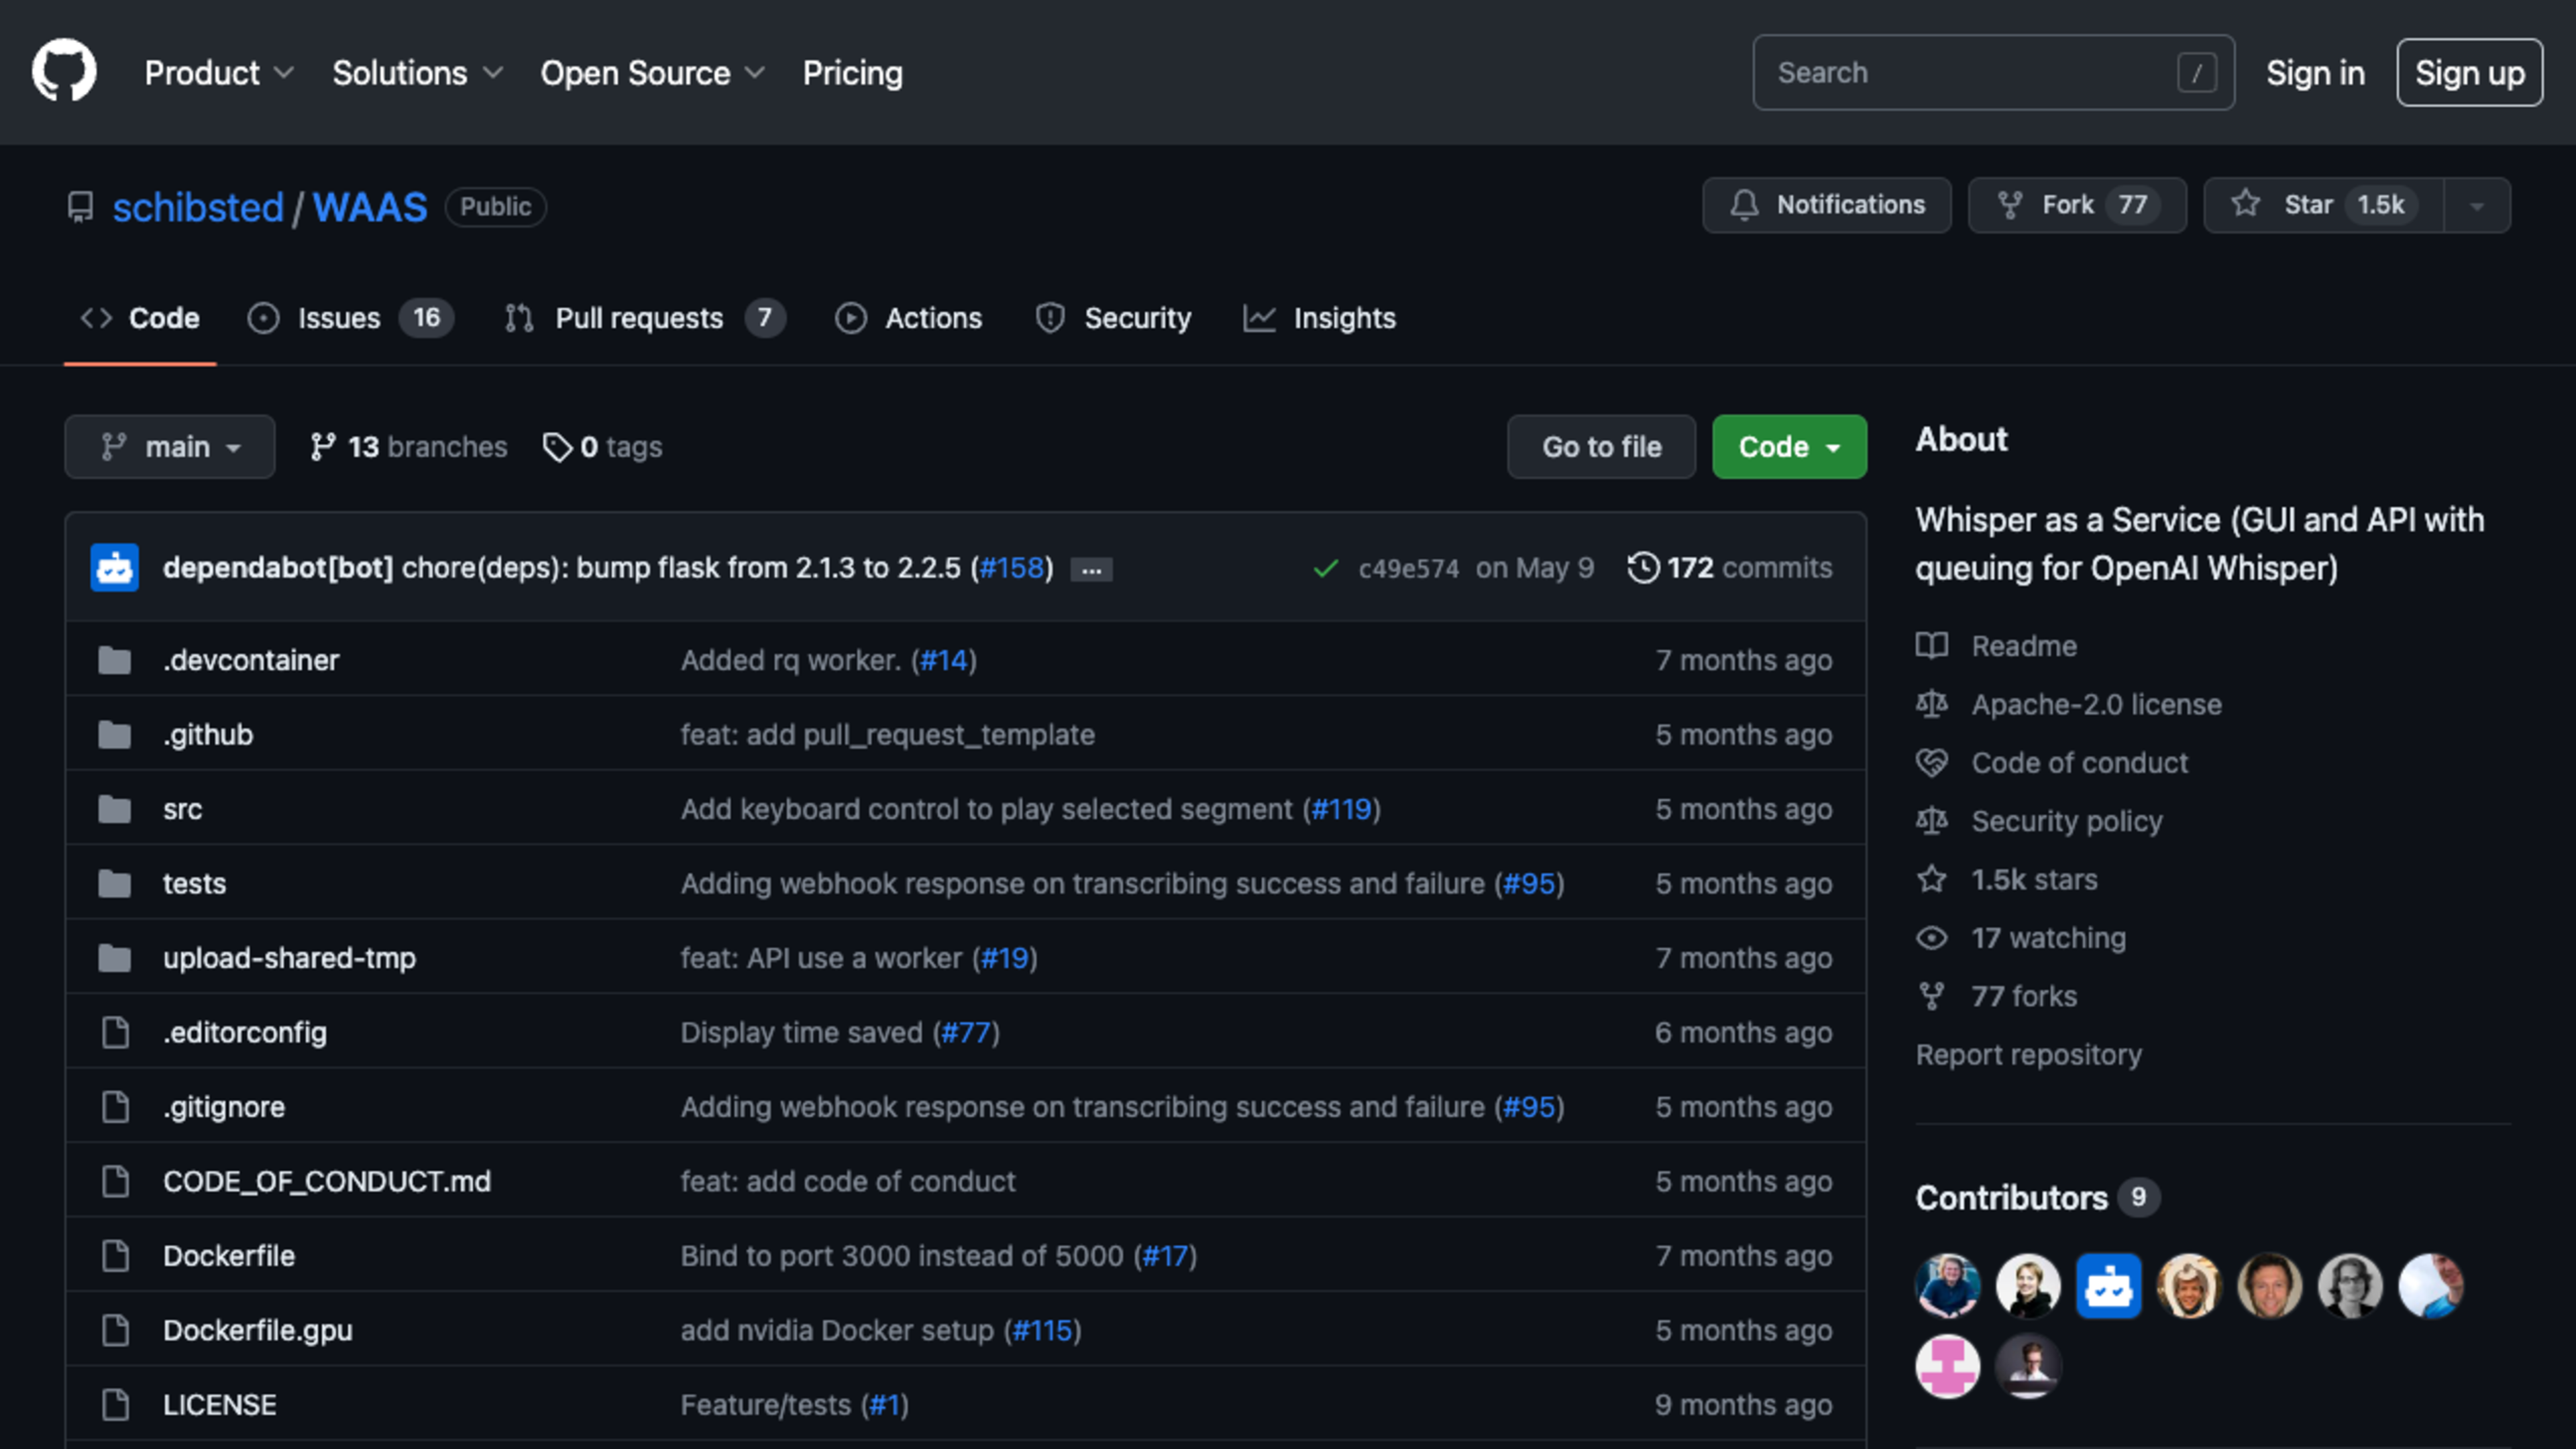Click the slash shortcut icon in search

[2197, 72]
